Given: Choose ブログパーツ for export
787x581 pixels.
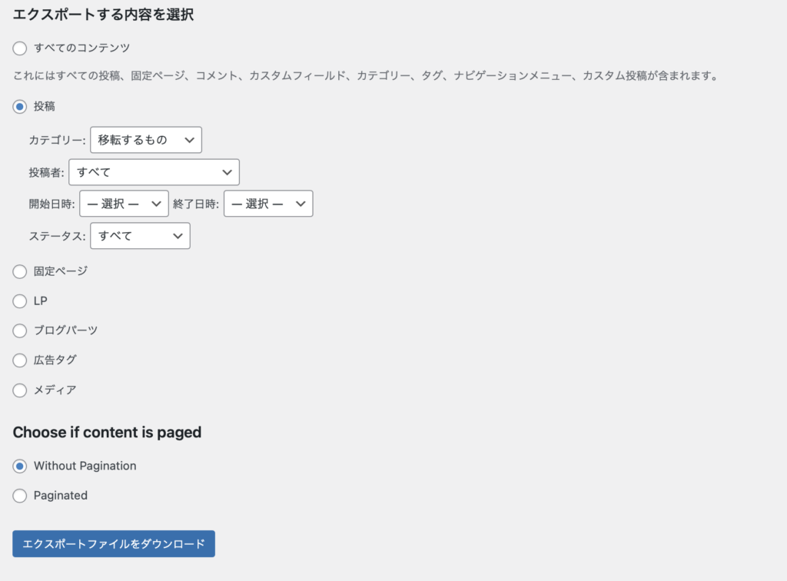Looking at the screenshot, I should point(20,330).
